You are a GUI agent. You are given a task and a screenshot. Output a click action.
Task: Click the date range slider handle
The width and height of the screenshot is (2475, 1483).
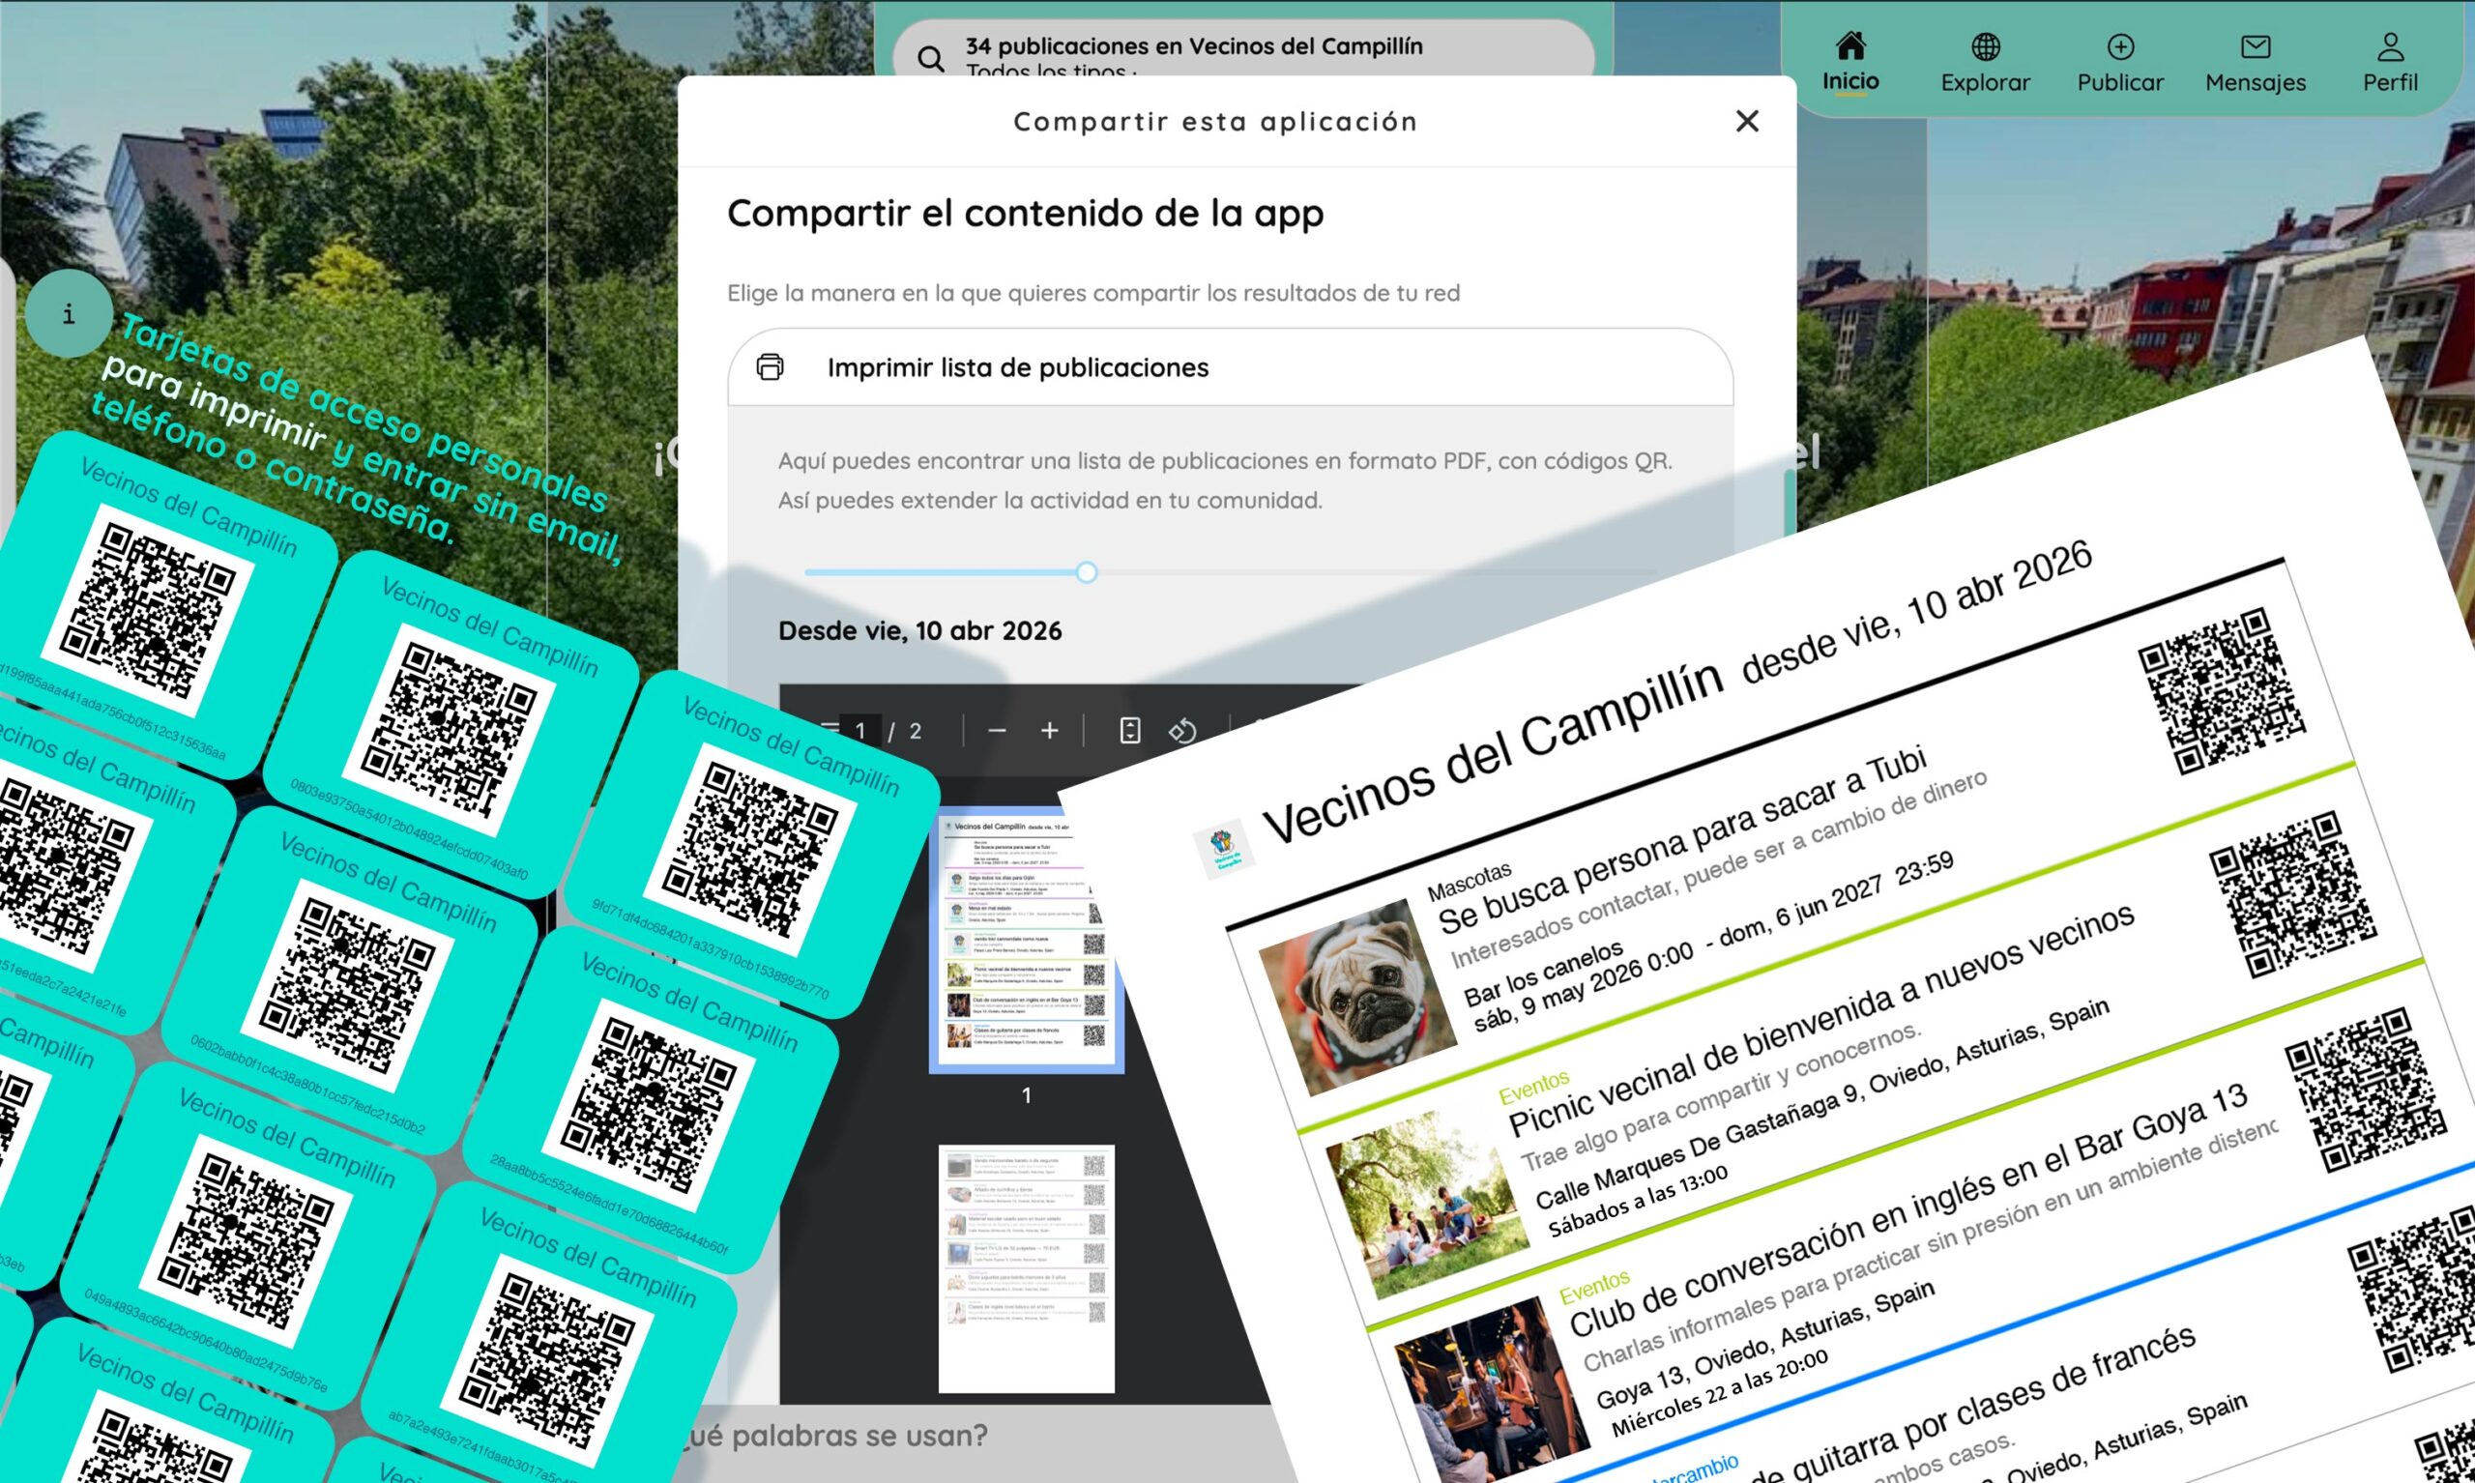pos(1087,572)
